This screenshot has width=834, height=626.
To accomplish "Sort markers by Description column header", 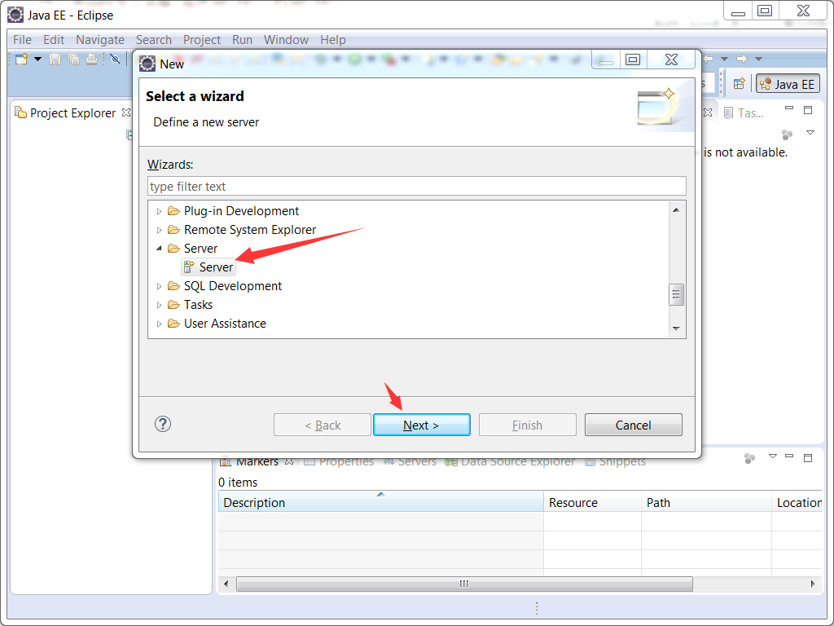I will click(381, 502).
